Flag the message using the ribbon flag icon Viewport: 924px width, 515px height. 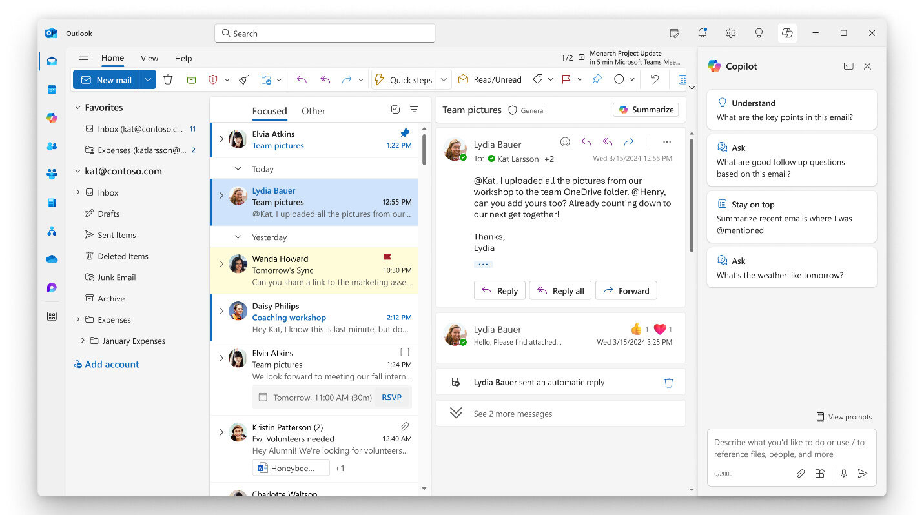click(x=566, y=79)
